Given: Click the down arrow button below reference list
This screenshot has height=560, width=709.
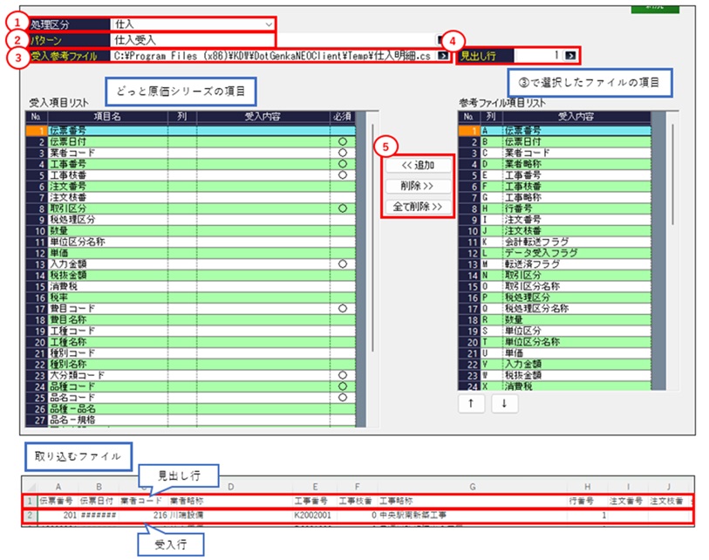Looking at the screenshot, I should [504, 403].
